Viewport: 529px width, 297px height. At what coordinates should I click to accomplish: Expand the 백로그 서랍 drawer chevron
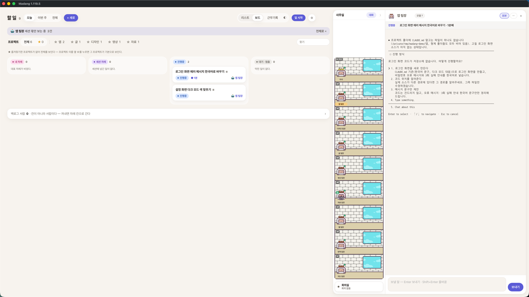(x=325, y=114)
